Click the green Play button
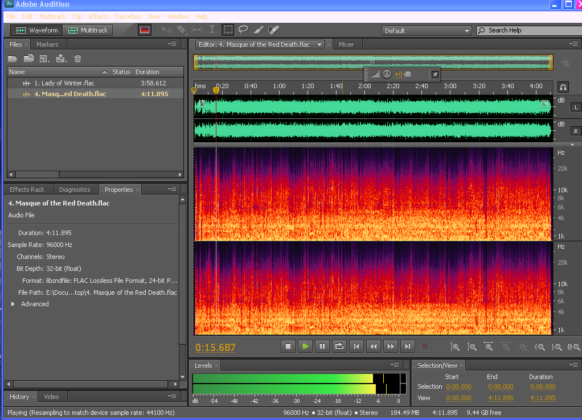582x420 pixels. pos(305,347)
